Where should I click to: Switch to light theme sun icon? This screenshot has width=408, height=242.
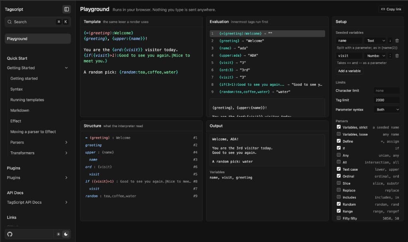58,234
